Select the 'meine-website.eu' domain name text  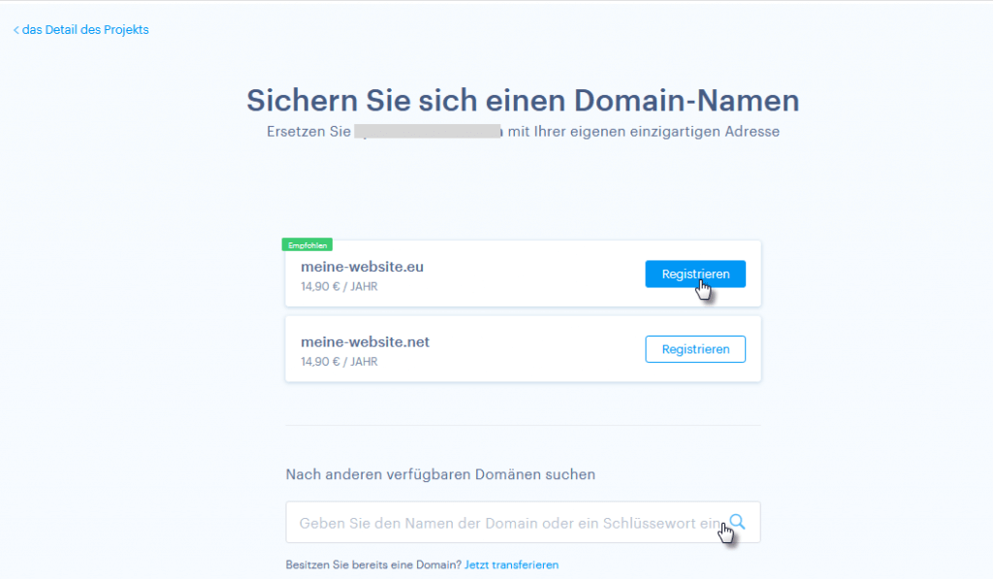(363, 267)
